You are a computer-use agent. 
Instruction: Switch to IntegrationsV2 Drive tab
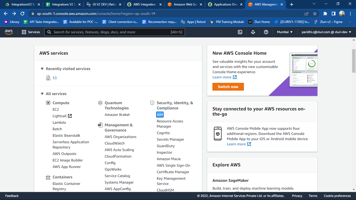coord(23,4)
